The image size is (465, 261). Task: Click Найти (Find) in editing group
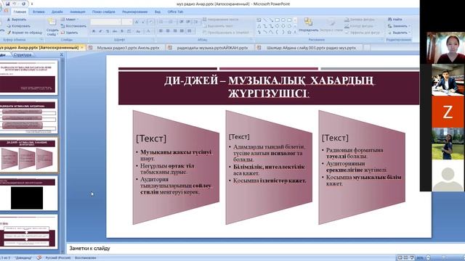[395, 20]
